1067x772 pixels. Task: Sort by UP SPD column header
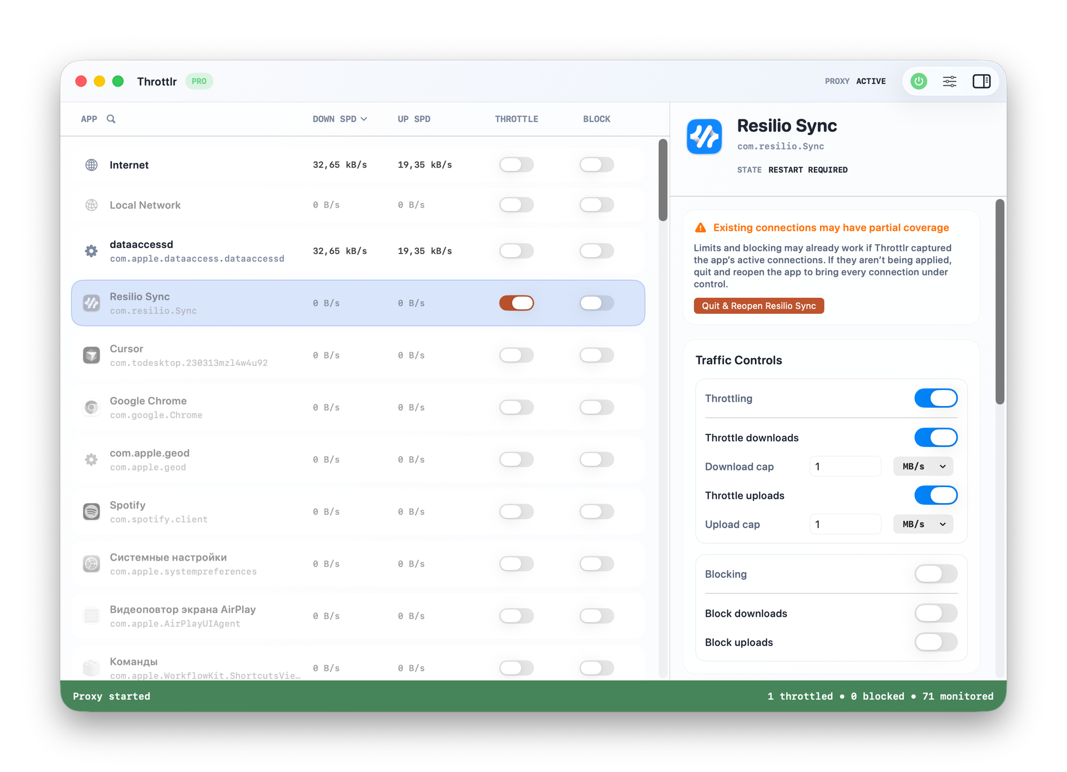click(x=414, y=119)
